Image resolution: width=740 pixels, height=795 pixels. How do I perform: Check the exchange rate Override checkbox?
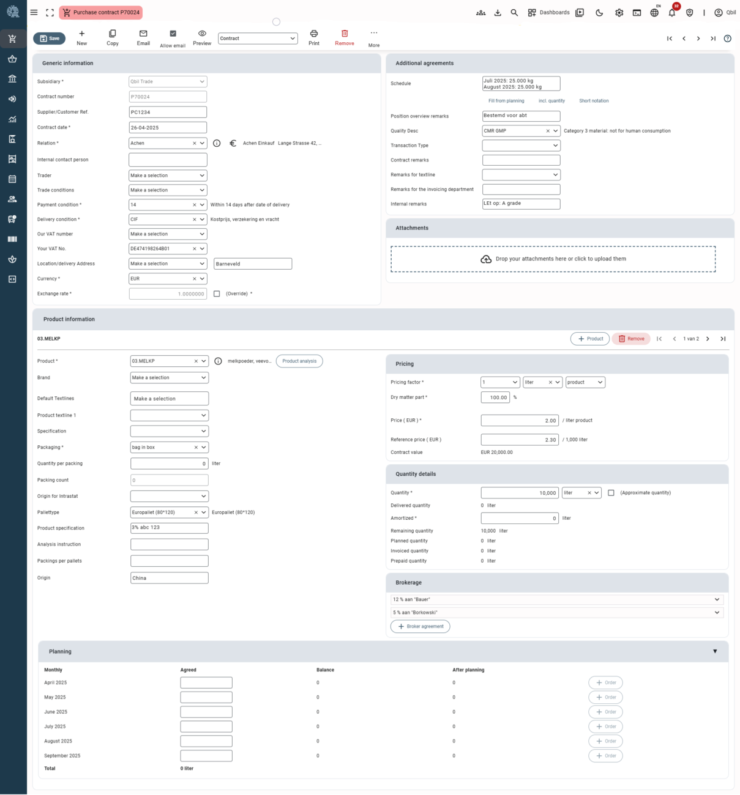point(217,294)
